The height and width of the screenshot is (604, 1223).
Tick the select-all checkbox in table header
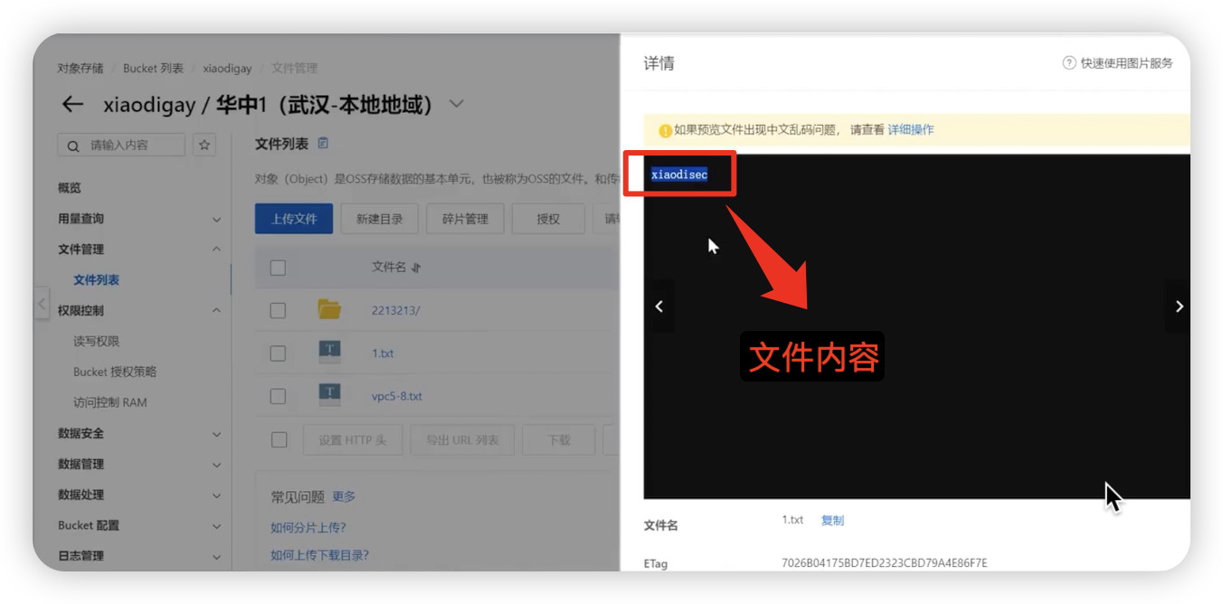(x=279, y=268)
